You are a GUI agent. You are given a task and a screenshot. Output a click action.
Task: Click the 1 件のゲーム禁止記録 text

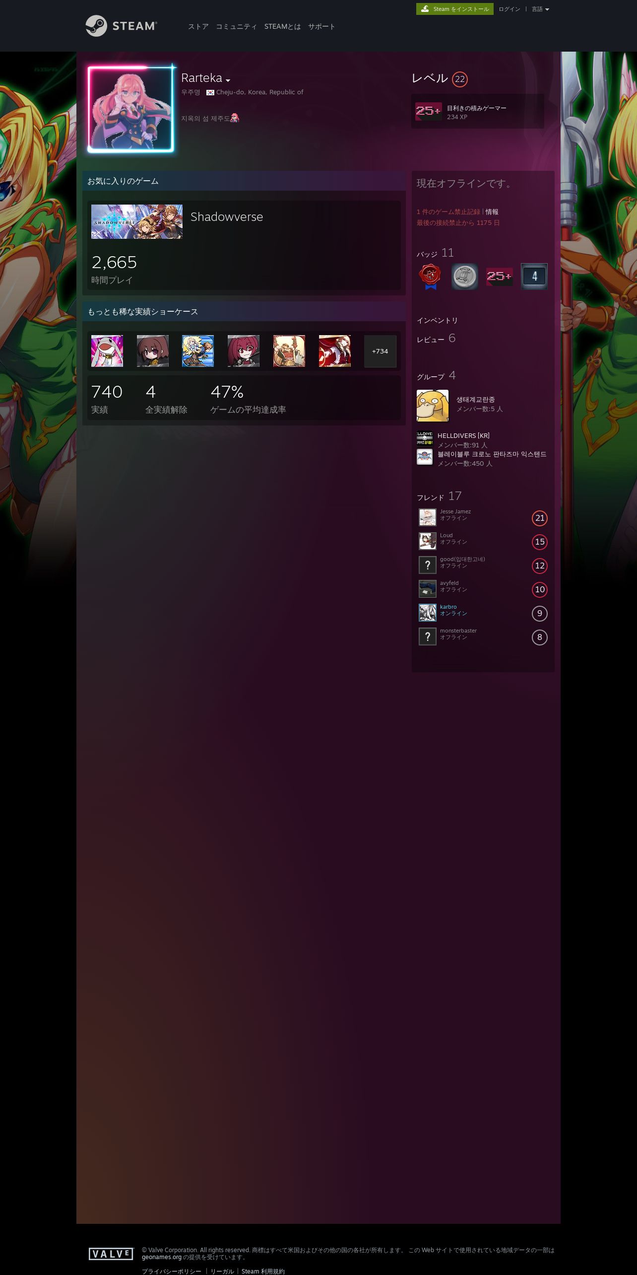click(448, 212)
